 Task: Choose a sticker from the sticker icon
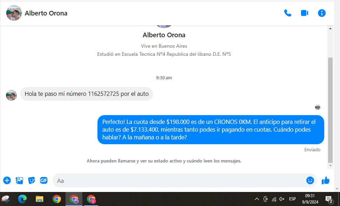pyautogui.click(x=32, y=180)
